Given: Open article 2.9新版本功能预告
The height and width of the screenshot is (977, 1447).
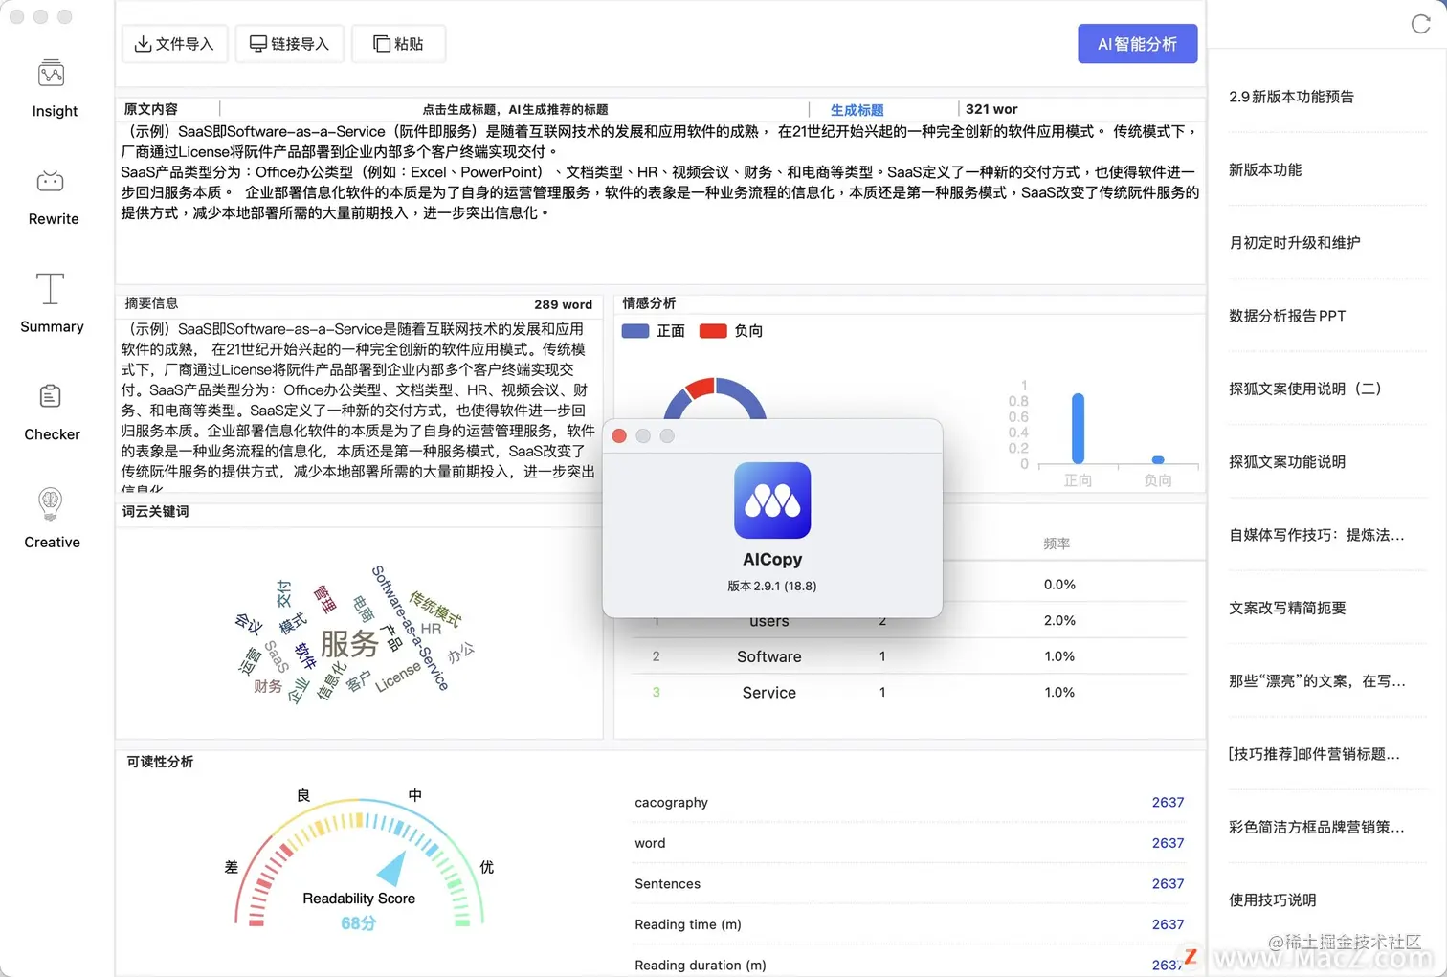Looking at the screenshot, I should (1291, 97).
